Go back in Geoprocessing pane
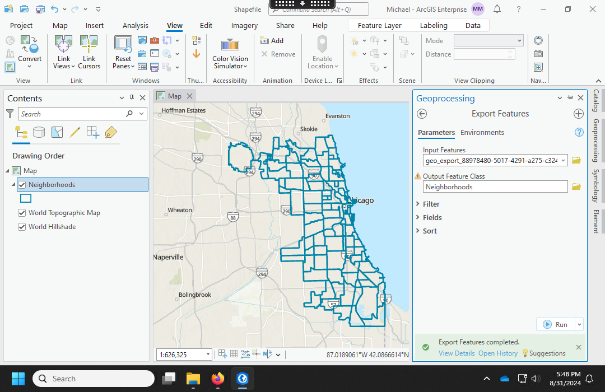The height and width of the screenshot is (392, 605). [422, 114]
